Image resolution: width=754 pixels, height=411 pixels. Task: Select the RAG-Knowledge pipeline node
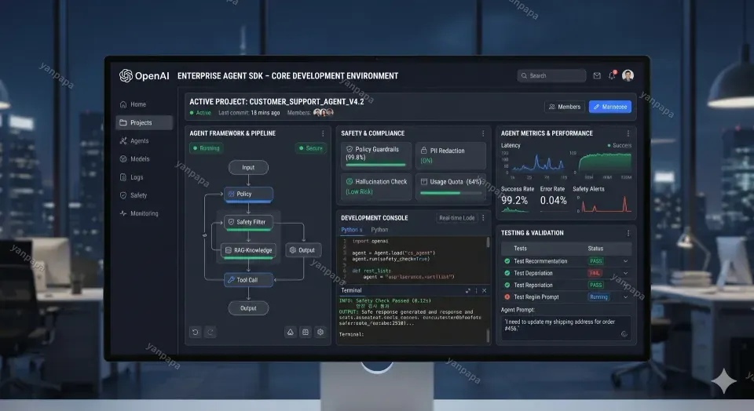click(248, 250)
